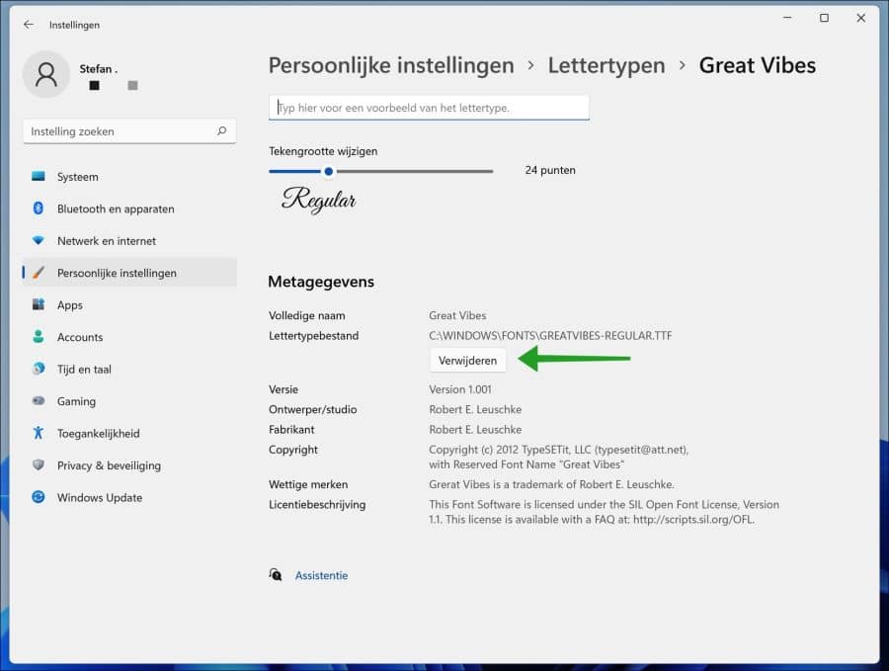889x671 pixels.
Task: Click the search magnifier icon
Action: 221,131
